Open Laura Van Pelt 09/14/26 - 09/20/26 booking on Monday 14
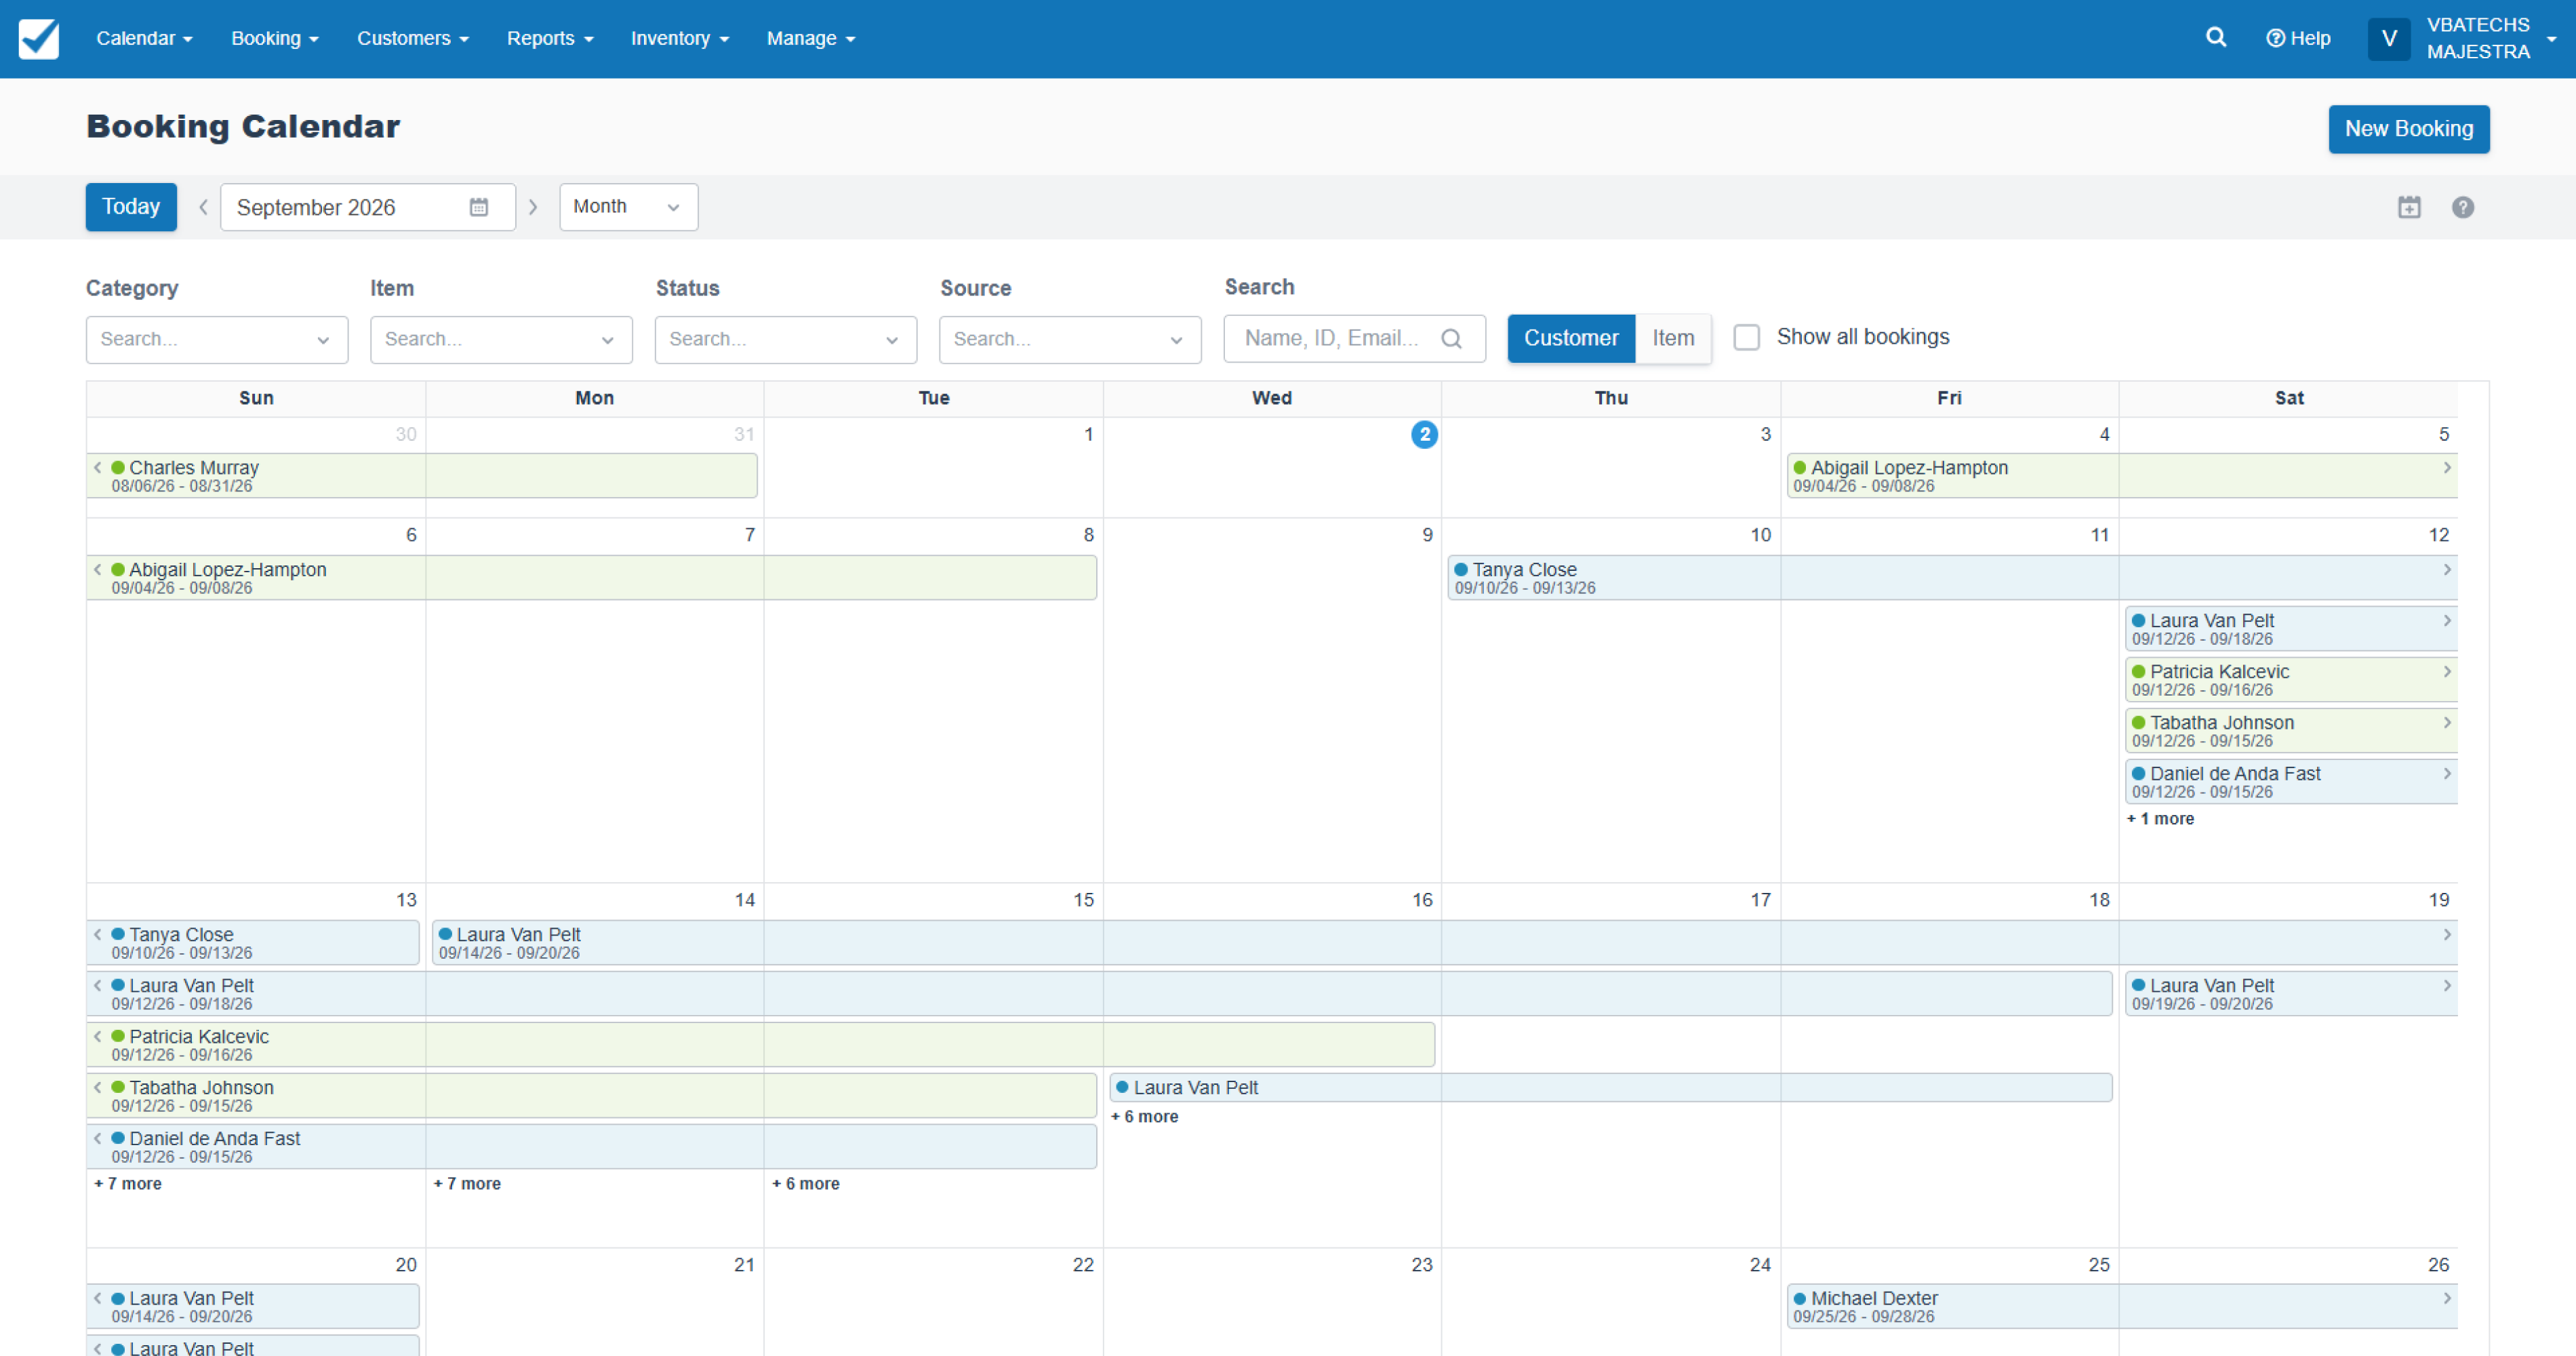Image resolution: width=2576 pixels, height=1356 pixels. tap(1444, 943)
